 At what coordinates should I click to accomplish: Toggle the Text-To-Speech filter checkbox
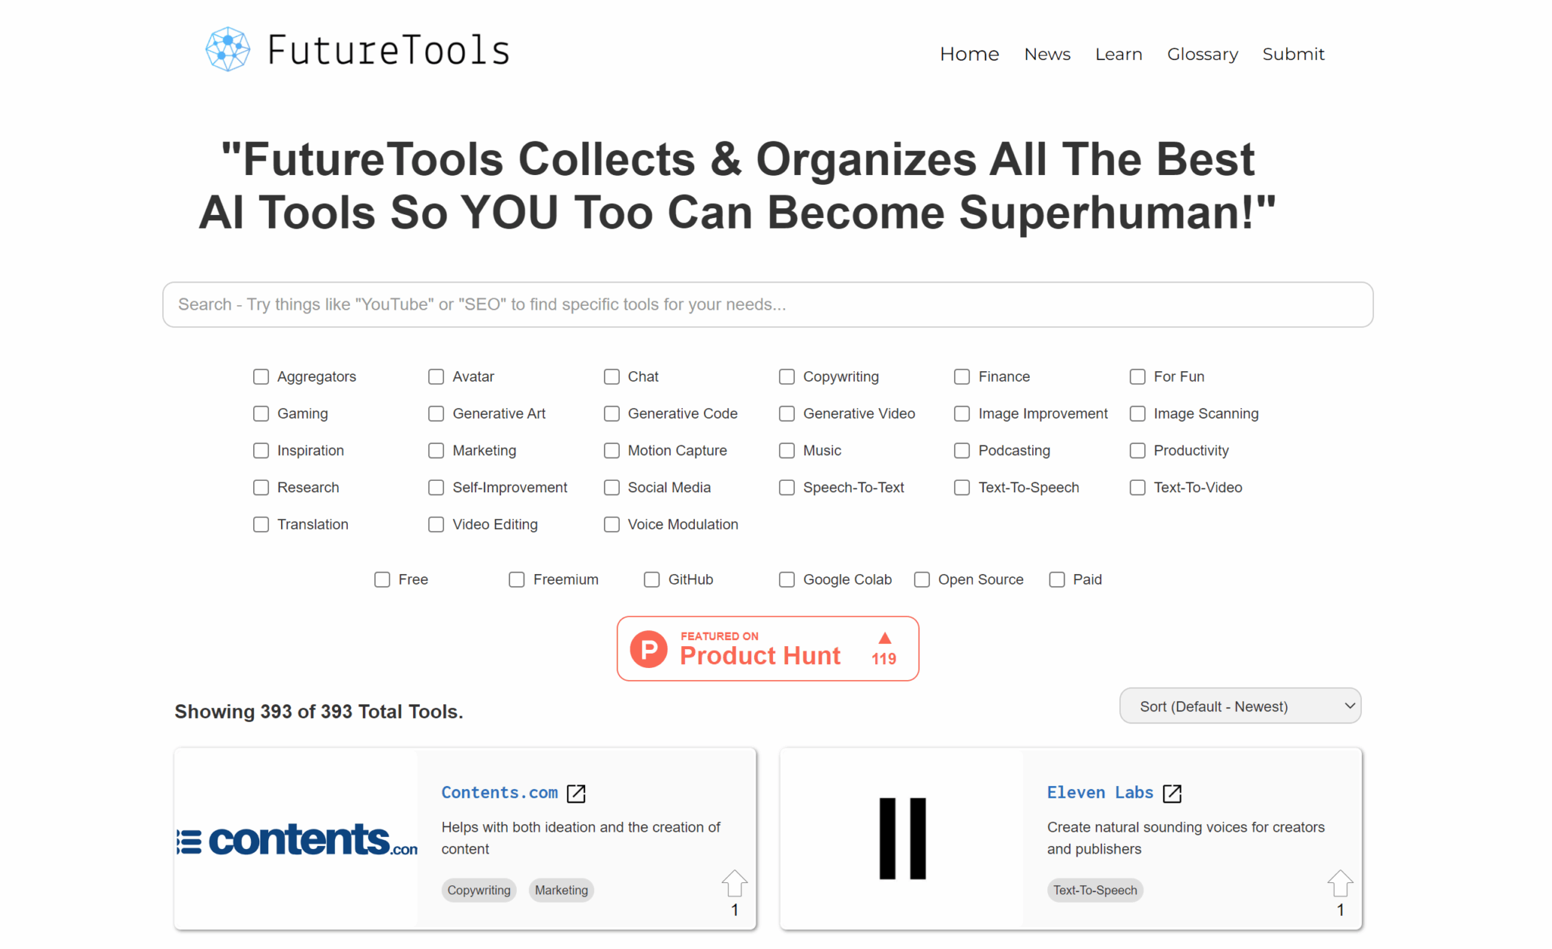(962, 488)
